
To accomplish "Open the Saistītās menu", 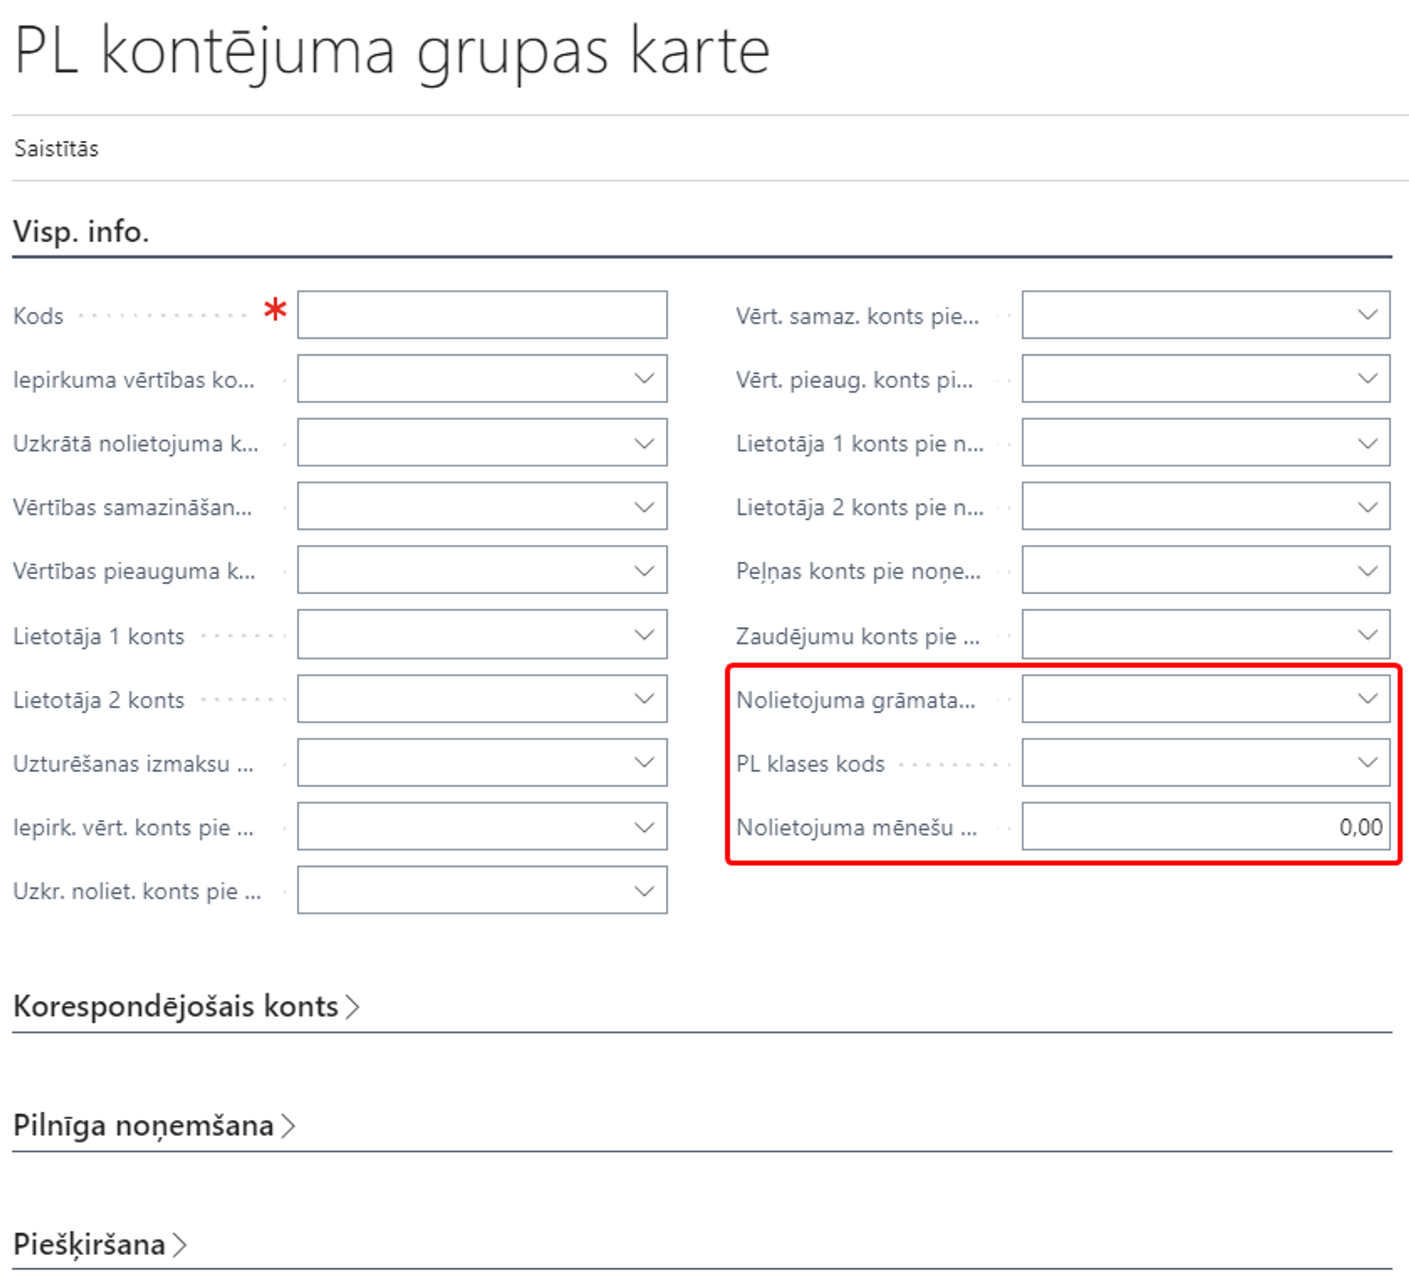I will point(56,149).
